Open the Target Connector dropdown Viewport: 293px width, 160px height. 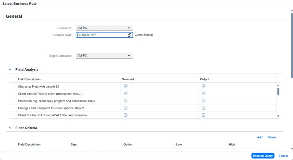(x=104, y=56)
